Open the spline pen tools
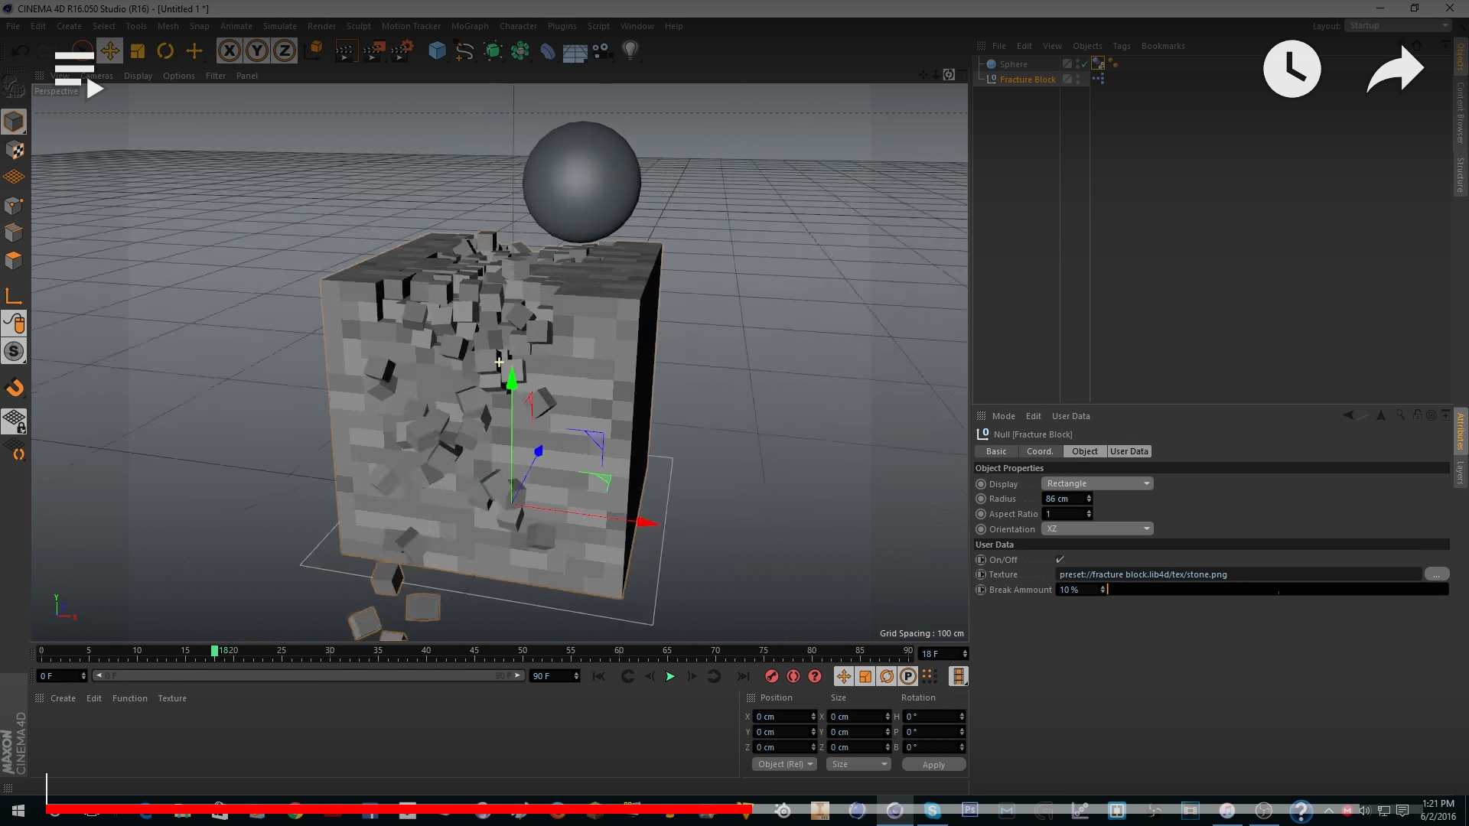Image resolution: width=1469 pixels, height=826 pixels. pos(464,51)
